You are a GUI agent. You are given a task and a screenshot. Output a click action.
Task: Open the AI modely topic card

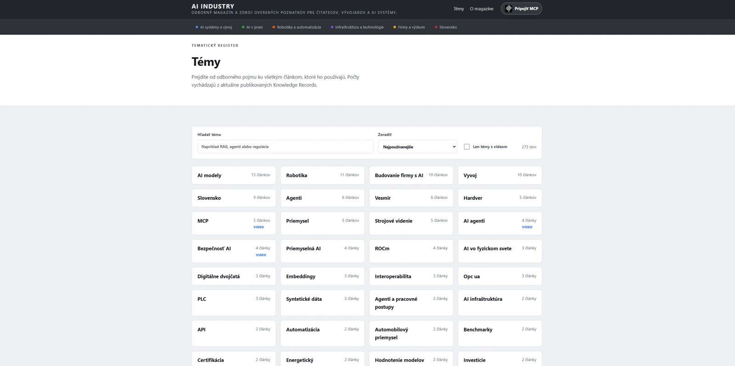click(x=234, y=175)
